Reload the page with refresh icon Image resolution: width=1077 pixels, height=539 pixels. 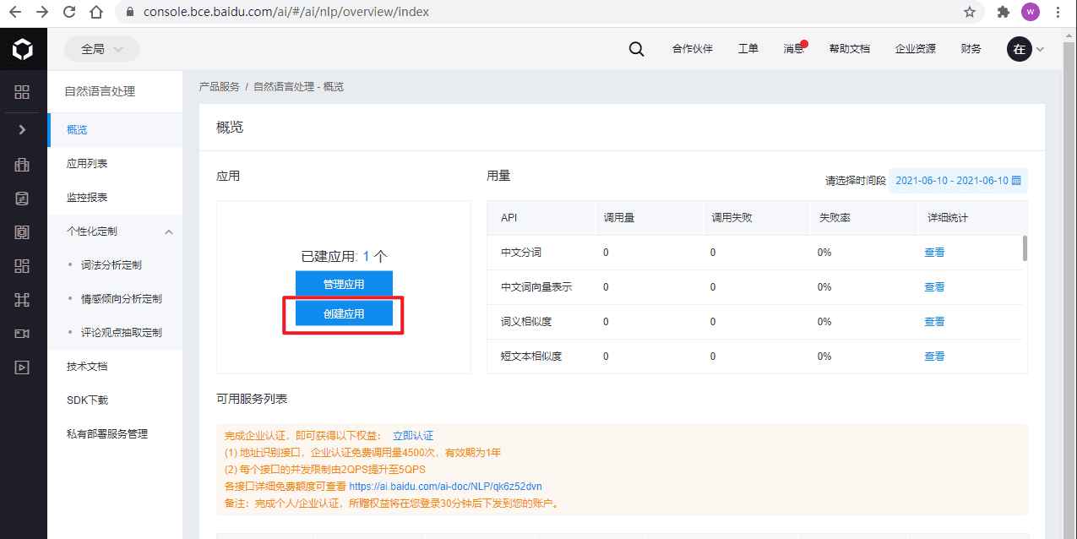point(69,12)
